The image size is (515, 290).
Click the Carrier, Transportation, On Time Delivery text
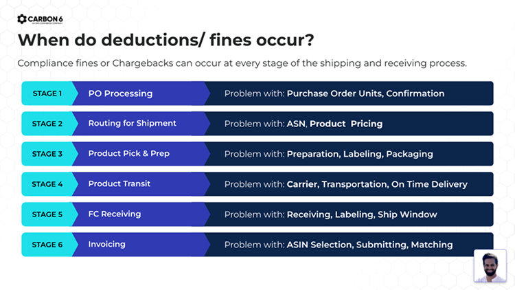[x=376, y=184]
